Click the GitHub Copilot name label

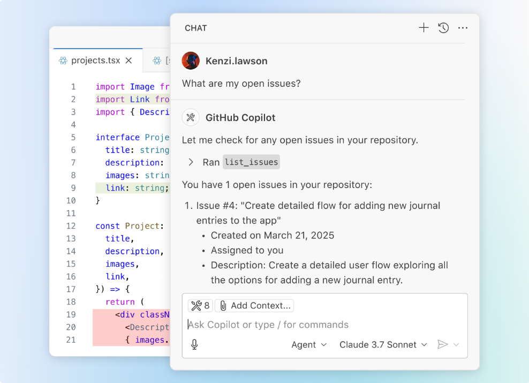(240, 118)
